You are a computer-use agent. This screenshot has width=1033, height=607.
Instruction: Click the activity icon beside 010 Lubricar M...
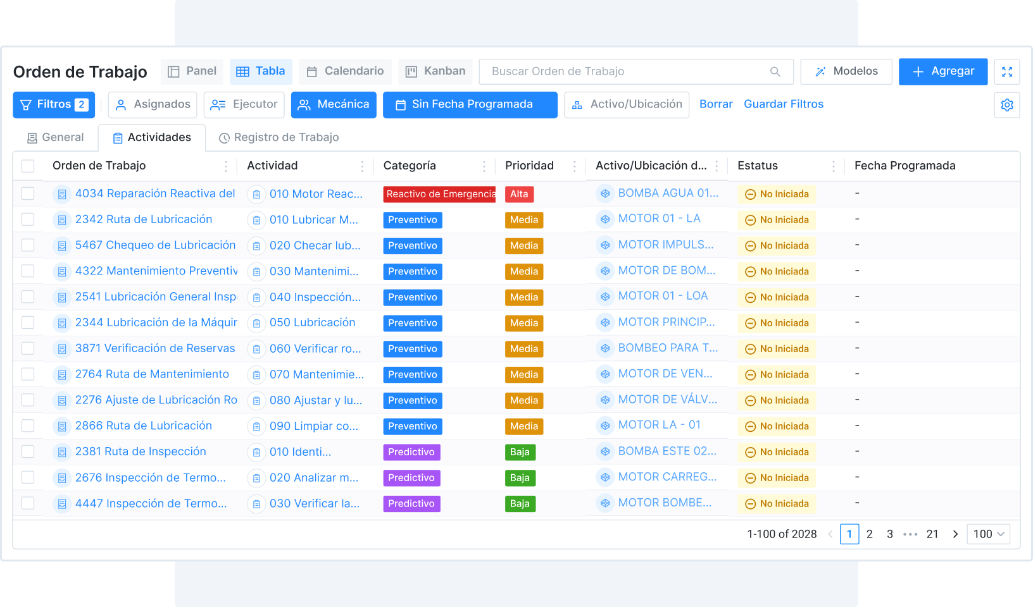(256, 220)
